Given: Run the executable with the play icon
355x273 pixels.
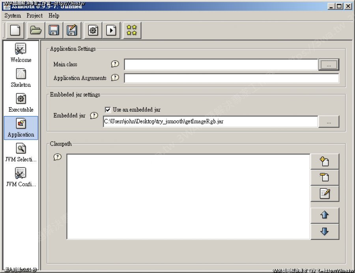Looking at the screenshot, I should pyautogui.click(x=111, y=30).
